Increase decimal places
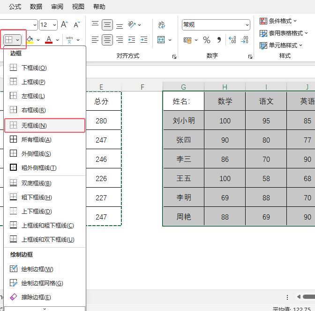315x311 pixels. 232,39
